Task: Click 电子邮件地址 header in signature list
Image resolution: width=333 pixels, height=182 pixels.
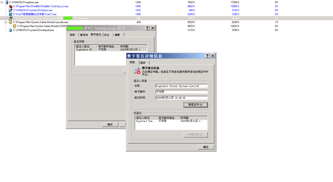Action: tap(108, 46)
